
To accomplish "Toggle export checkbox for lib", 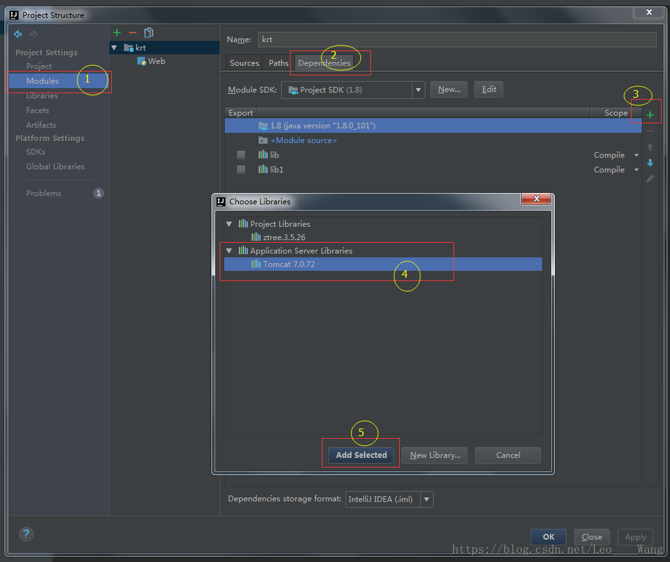I will point(241,155).
